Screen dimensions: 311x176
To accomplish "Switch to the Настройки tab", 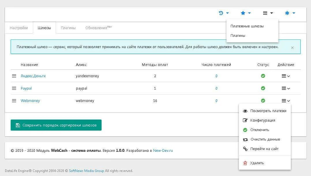I will click(x=19, y=28).
